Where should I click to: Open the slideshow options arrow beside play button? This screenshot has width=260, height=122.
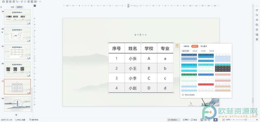219,120
